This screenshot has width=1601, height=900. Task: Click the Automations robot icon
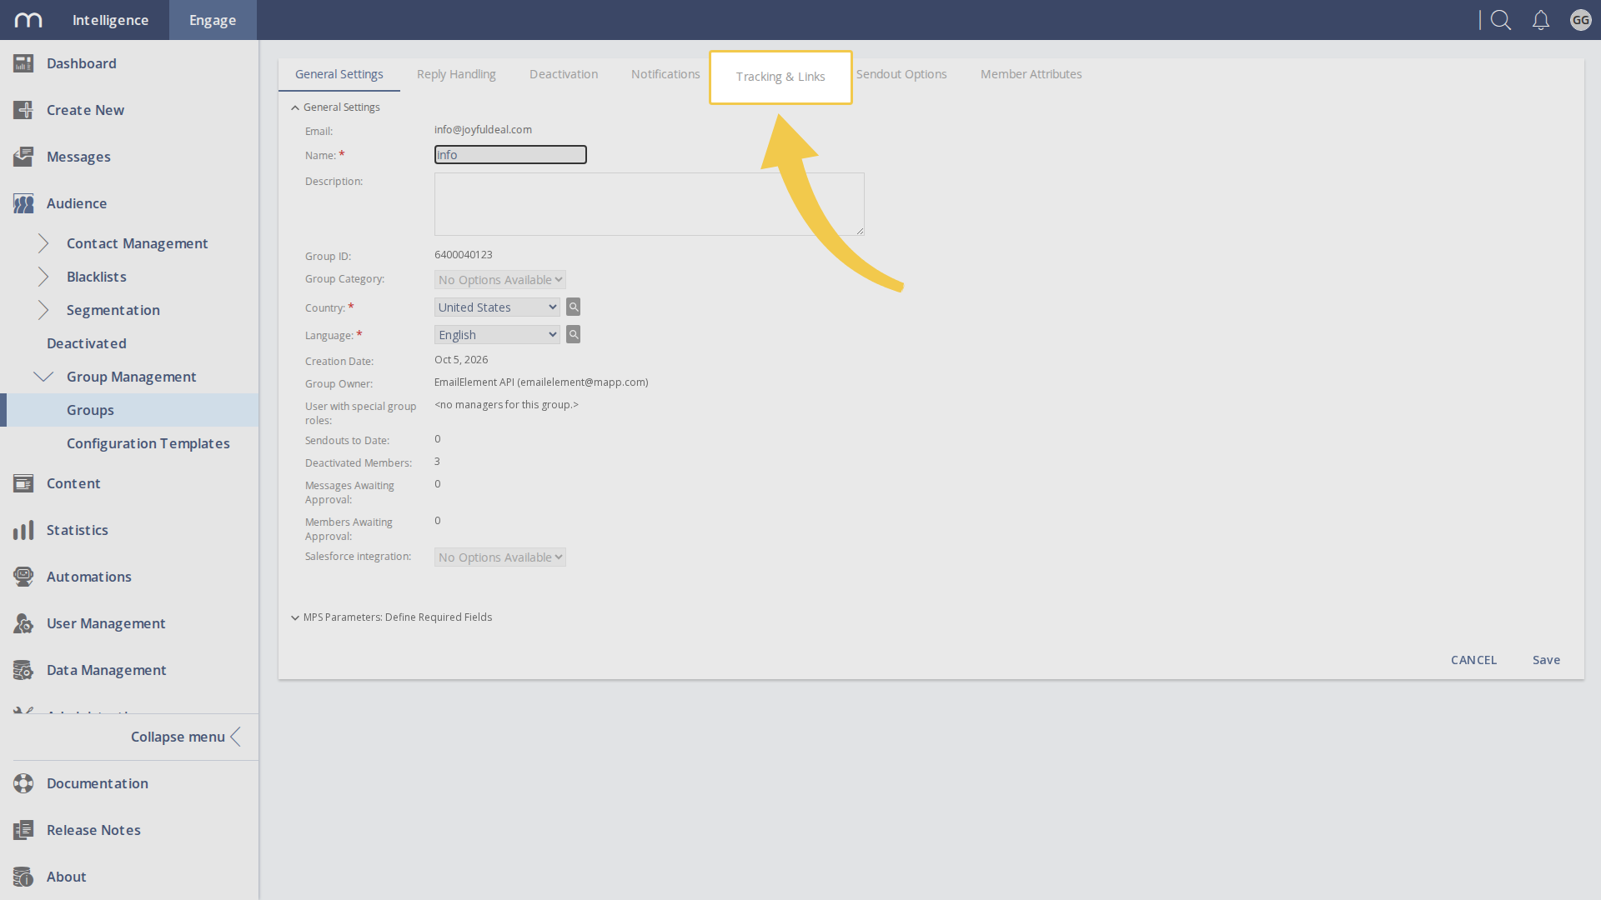click(23, 577)
